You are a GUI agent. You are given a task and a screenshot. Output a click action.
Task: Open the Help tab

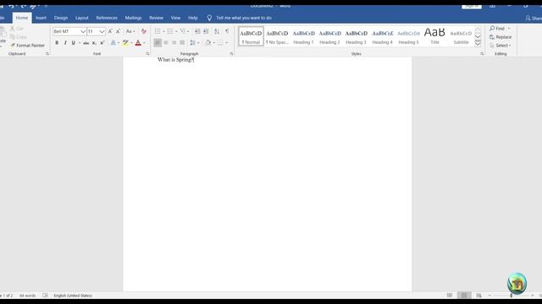click(193, 18)
